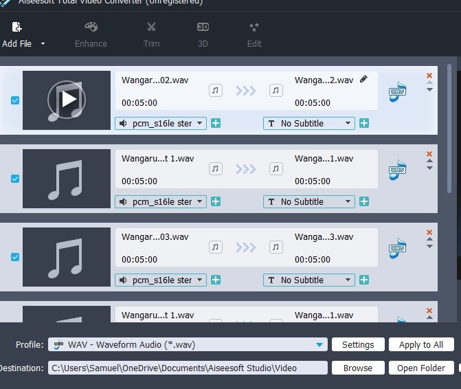Viewport: 461px width, 389px height.
Task: Rename output Wanga...2.wav with pencil icon
Action: (363, 79)
